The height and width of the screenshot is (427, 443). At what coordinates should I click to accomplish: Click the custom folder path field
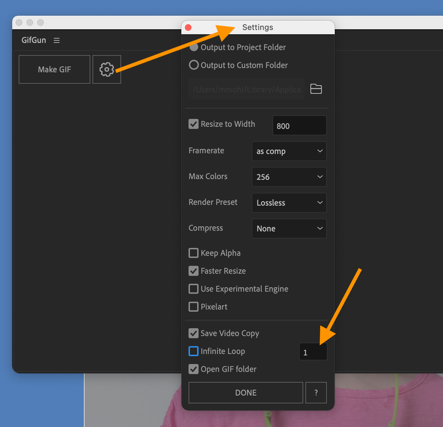coord(247,89)
